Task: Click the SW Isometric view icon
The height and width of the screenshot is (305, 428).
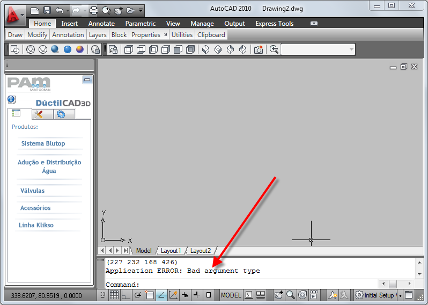Action: 205,49
